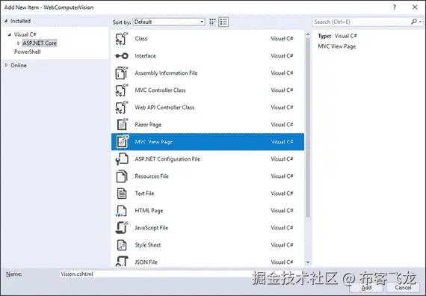
Task: Collapse the Installed section
Action: pos(6,21)
